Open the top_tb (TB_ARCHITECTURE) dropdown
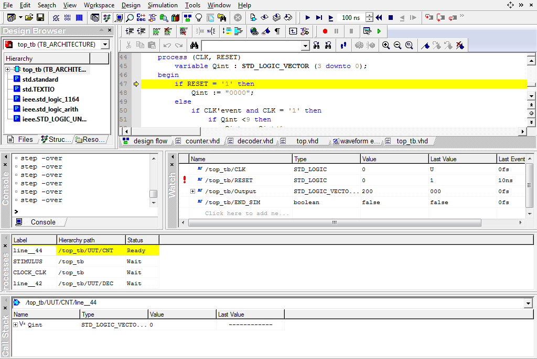The height and width of the screenshot is (359, 537). (105, 44)
